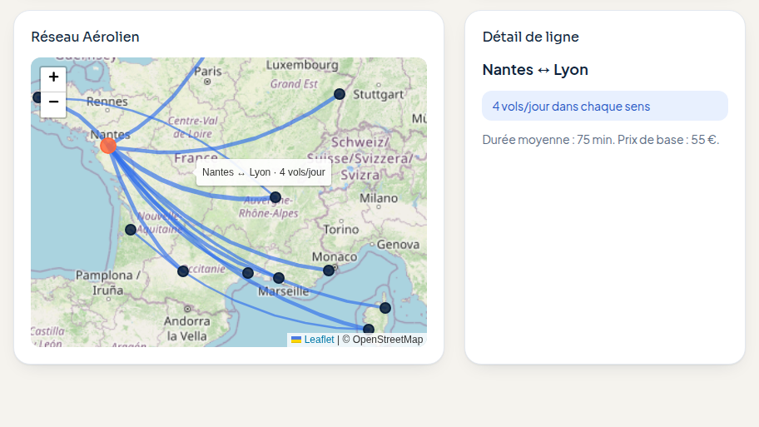The image size is (759, 427).
Task: Click the Lyon airport marker
Action: pos(275,197)
